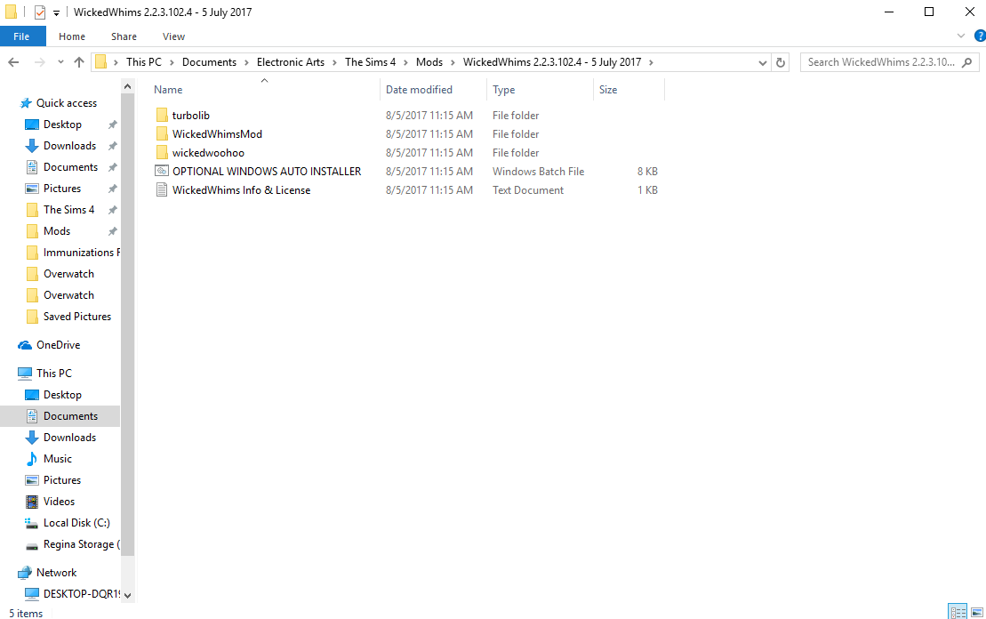Sort by the Date modified column header
The image size is (986, 619).
point(433,89)
